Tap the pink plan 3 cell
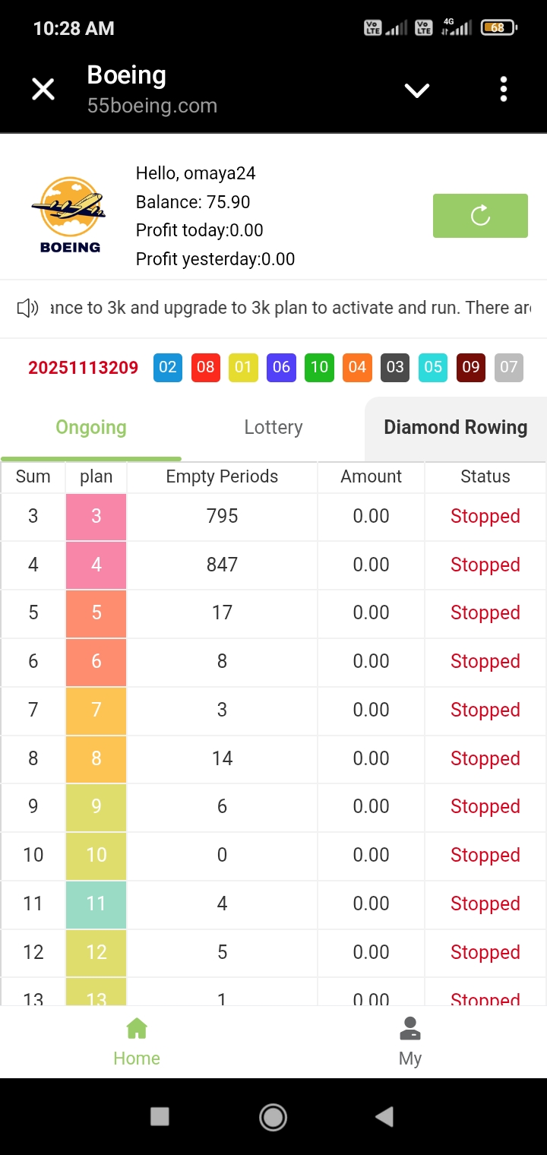The height and width of the screenshot is (1155, 547). tap(96, 517)
